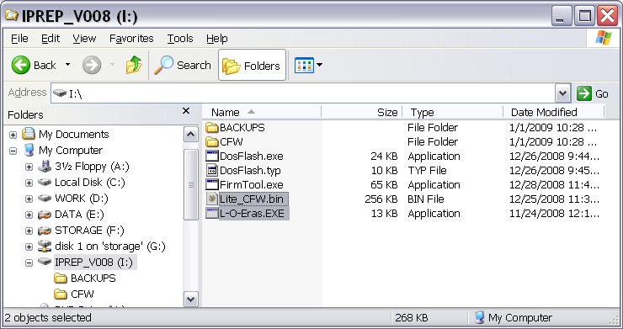Select the CFW folder icon in the file list

pos(212,142)
